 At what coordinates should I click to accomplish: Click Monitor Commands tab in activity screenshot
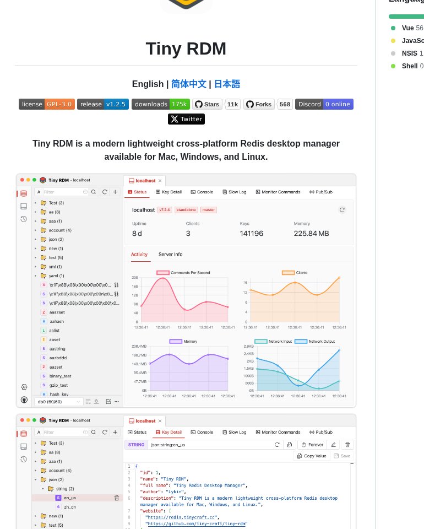pos(278,192)
